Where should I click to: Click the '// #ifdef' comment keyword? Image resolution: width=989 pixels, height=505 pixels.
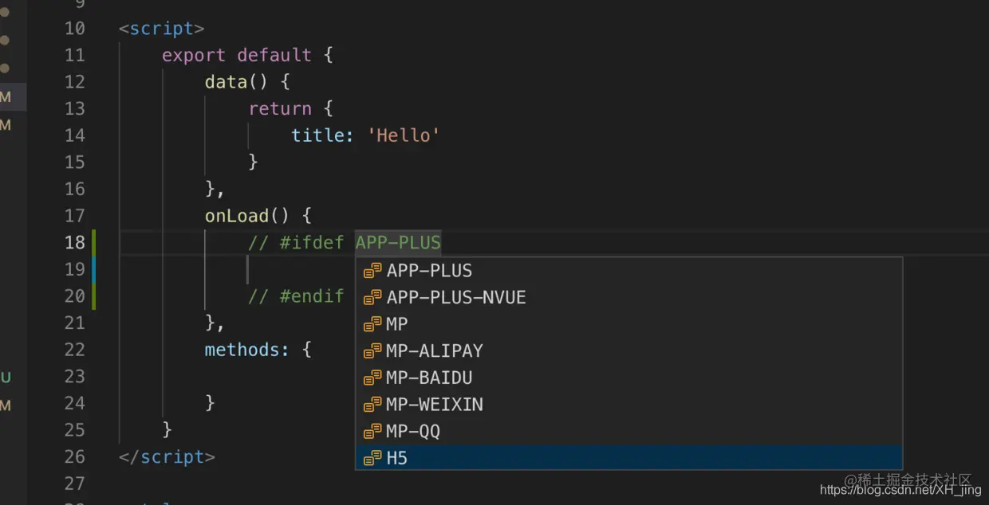pos(296,243)
